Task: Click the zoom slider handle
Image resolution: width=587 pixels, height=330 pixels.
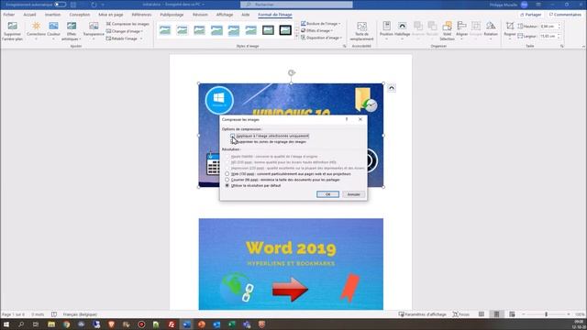Action: tap(547, 314)
